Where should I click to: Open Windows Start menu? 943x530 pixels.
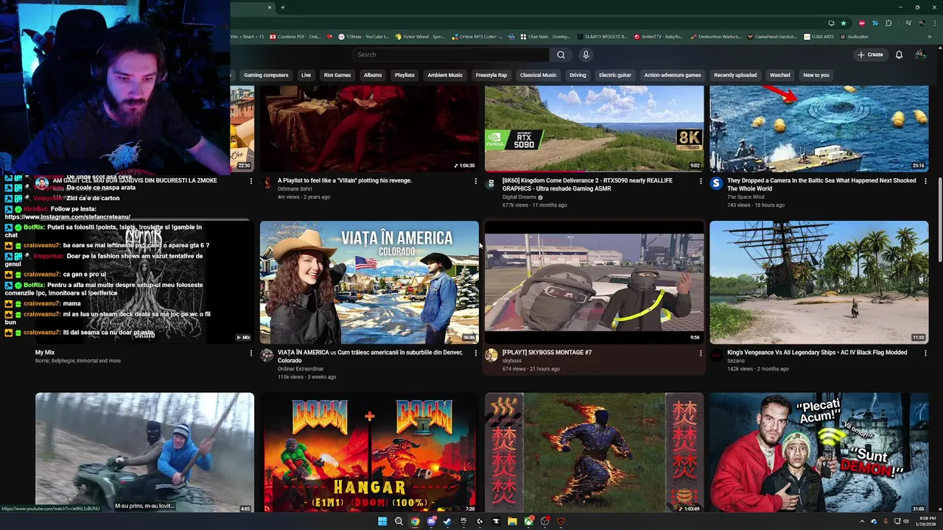click(x=382, y=521)
